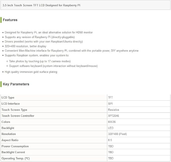The height and width of the screenshot is (162, 171).
Task: Select the Key Parameters section heading
Action: pyautogui.click(x=16, y=84)
